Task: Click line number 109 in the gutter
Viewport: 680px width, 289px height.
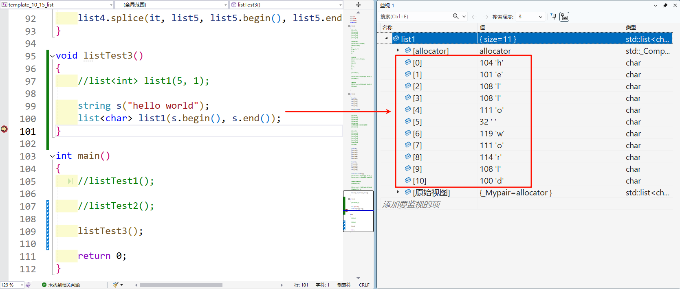Action: 28,232
